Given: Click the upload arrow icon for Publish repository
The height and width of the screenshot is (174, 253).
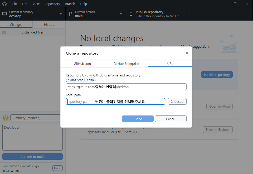Looking at the screenshot, I should pos(131,14).
